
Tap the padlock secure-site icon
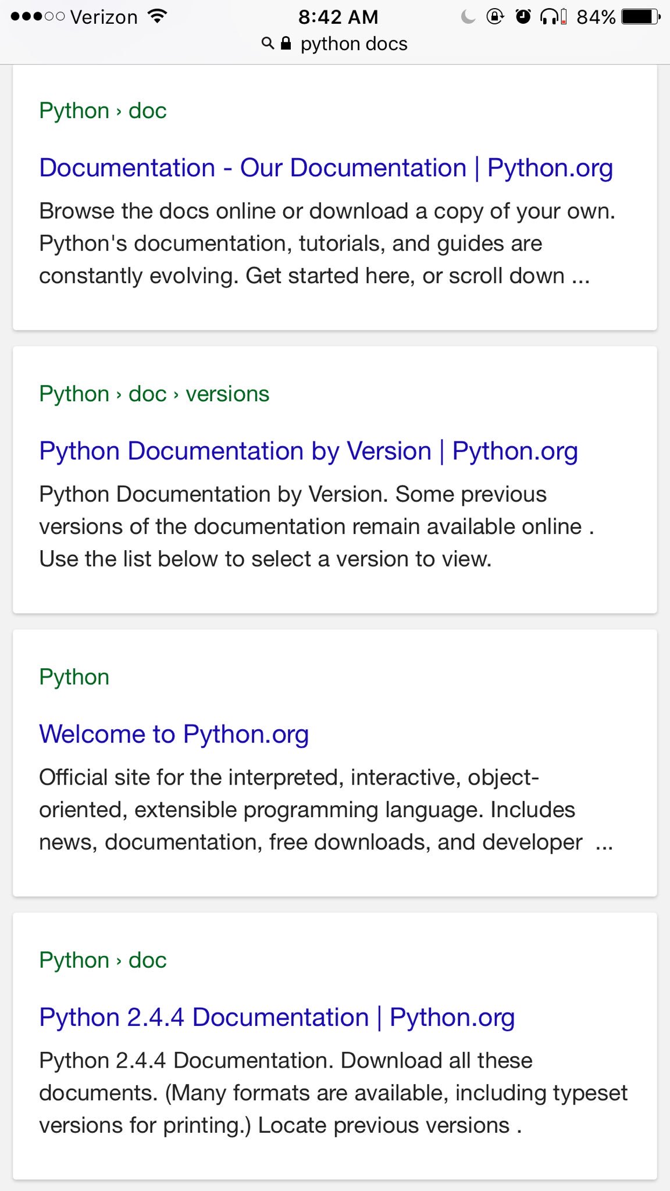(286, 44)
